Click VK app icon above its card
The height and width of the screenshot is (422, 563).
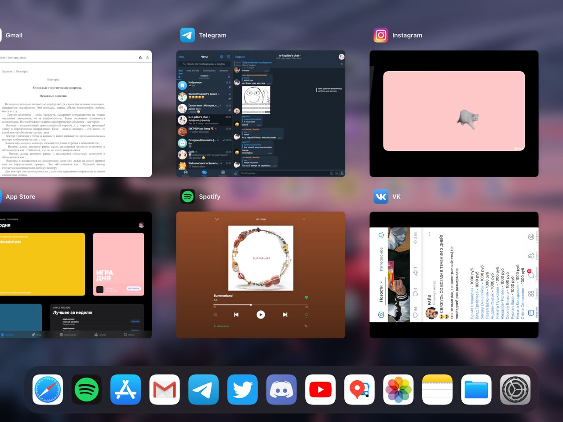(x=381, y=196)
